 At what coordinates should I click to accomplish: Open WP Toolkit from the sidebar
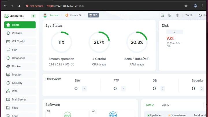point(18,41)
